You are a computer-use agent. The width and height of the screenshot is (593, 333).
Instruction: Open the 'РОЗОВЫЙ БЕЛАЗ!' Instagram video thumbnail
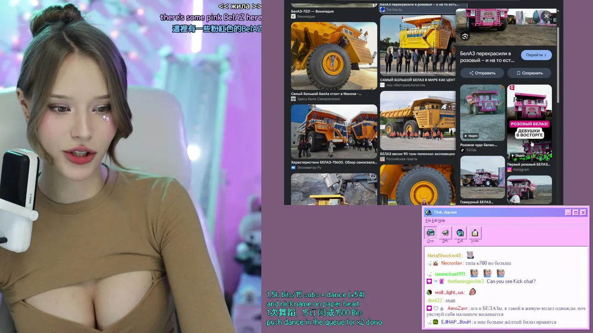point(530,122)
